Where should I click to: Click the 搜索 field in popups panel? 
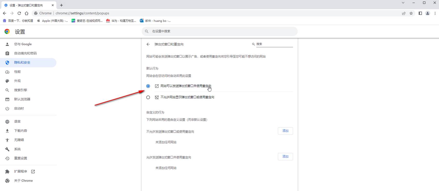tap(274, 44)
